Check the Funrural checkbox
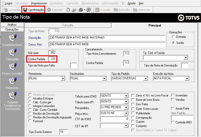The width and height of the screenshot is (201, 137). point(30,121)
